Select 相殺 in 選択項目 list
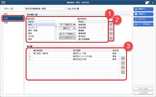156x97 pixels. [x=41, y=33]
